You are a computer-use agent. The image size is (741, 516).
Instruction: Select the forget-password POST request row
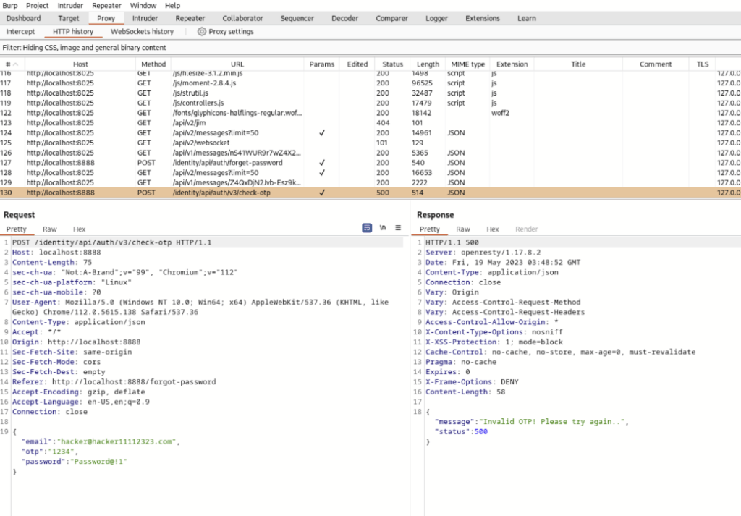click(x=217, y=163)
